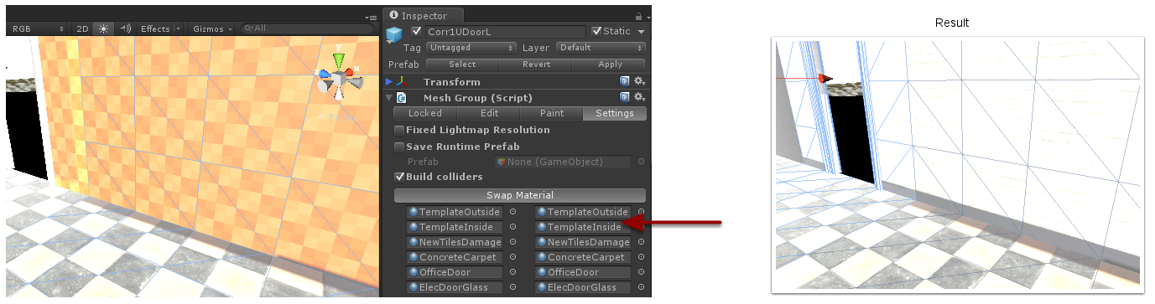The width and height of the screenshot is (1155, 304).
Task: Open the Default layer dropdown
Action: coord(601,48)
